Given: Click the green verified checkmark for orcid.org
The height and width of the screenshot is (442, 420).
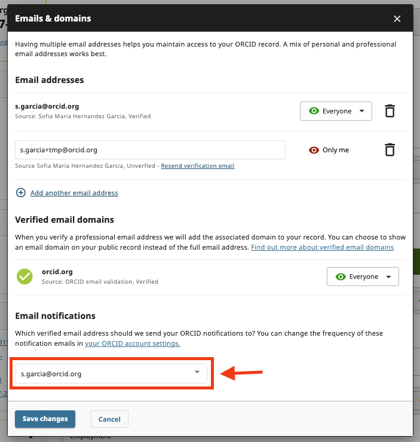Looking at the screenshot, I should click(24, 277).
